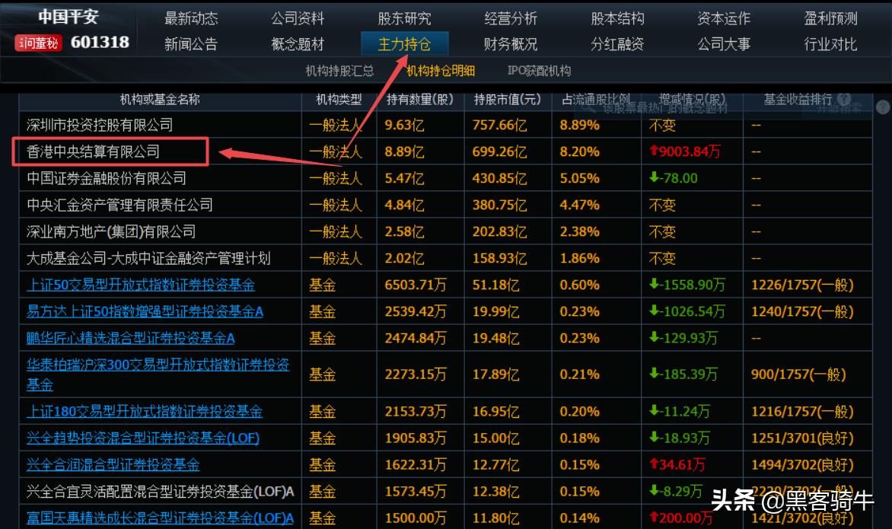Open the 财务概况 section

coord(510,43)
